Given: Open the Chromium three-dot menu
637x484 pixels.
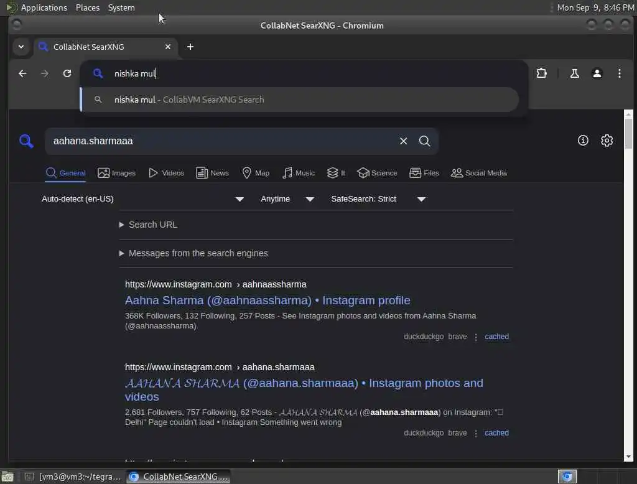Looking at the screenshot, I should coord(619,73).
